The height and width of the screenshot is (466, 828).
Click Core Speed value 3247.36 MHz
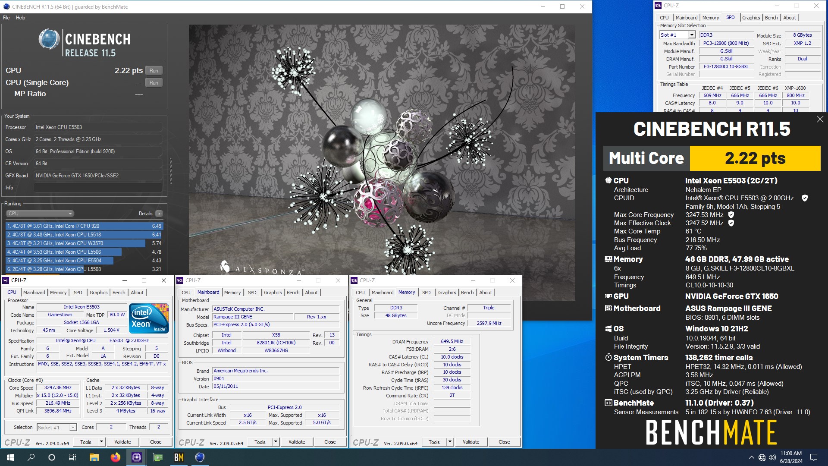pos(58,387)
